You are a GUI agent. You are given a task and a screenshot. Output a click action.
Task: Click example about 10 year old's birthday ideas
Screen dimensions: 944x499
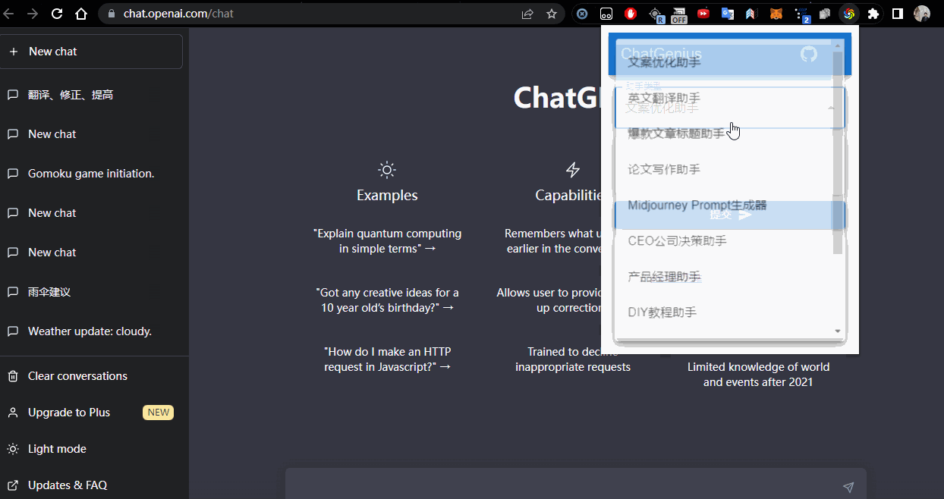[387, 300]
